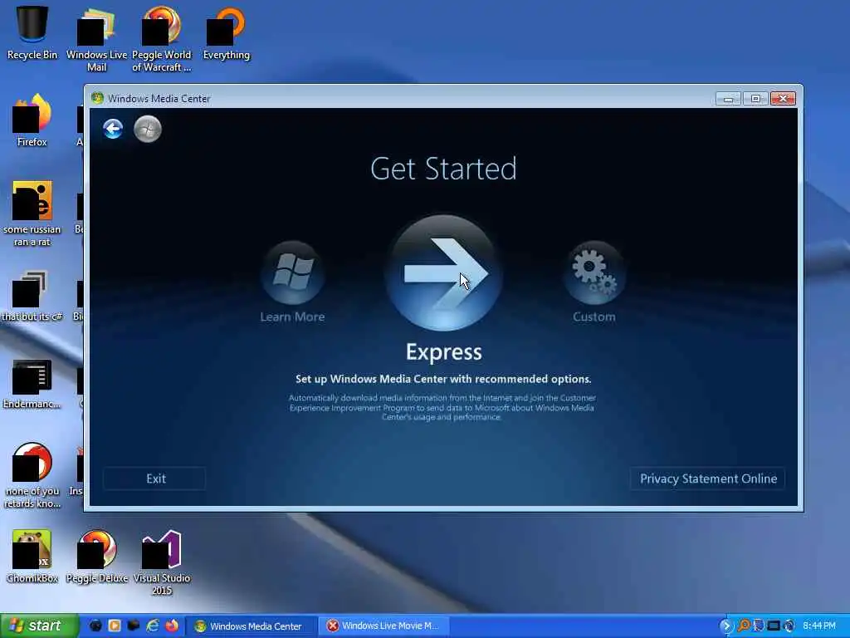Select the Windows Live Mail desktop icon

(96, 39)
